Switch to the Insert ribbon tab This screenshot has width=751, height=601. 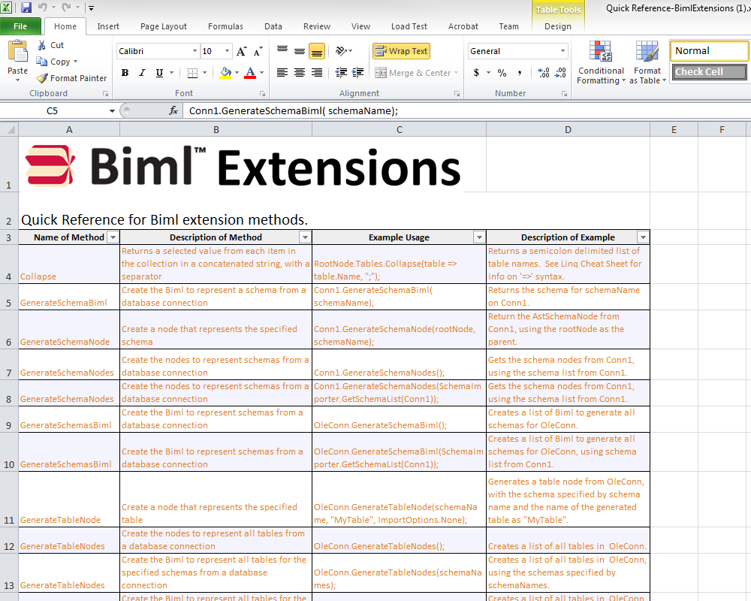(108, 26)
